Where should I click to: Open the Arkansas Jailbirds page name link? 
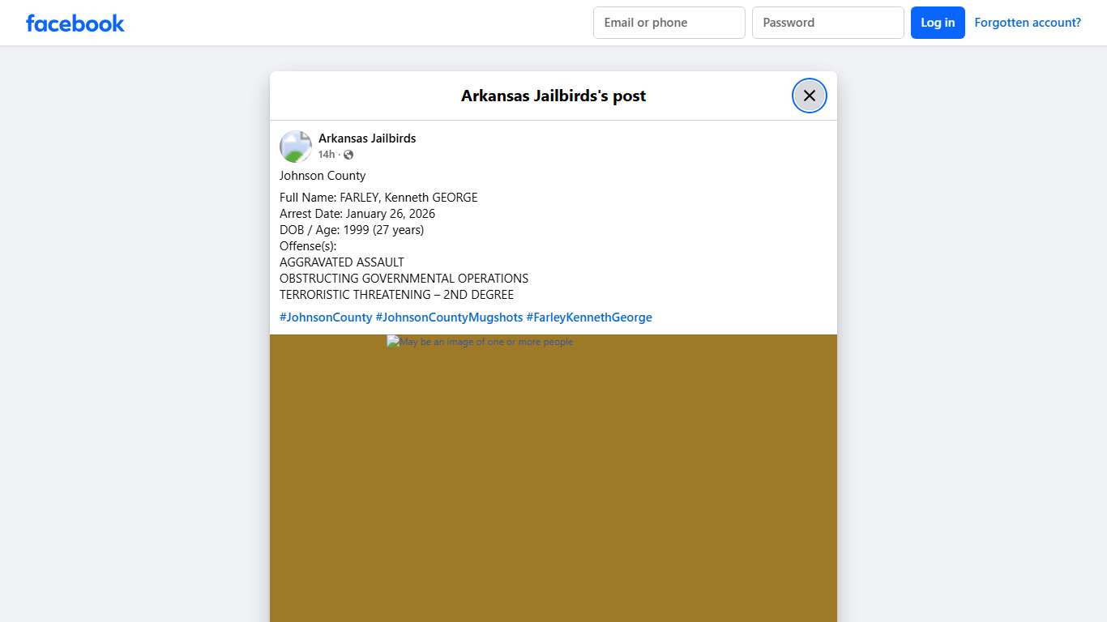click(366, 138)
